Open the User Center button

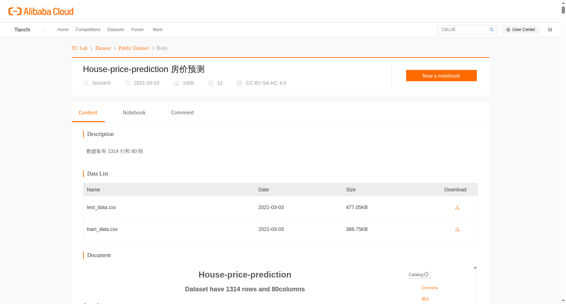pyautogui.click(x=521, y=30)
